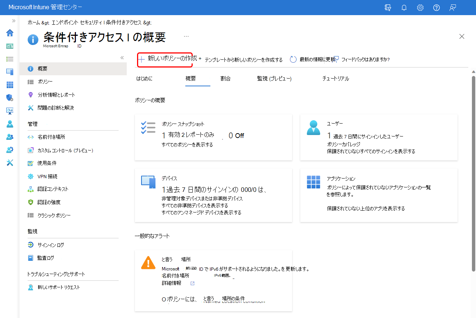Select 概要 in side menu
Image resolution: width=476 pixels, height=318 pixels.
[x=73, y=69]
